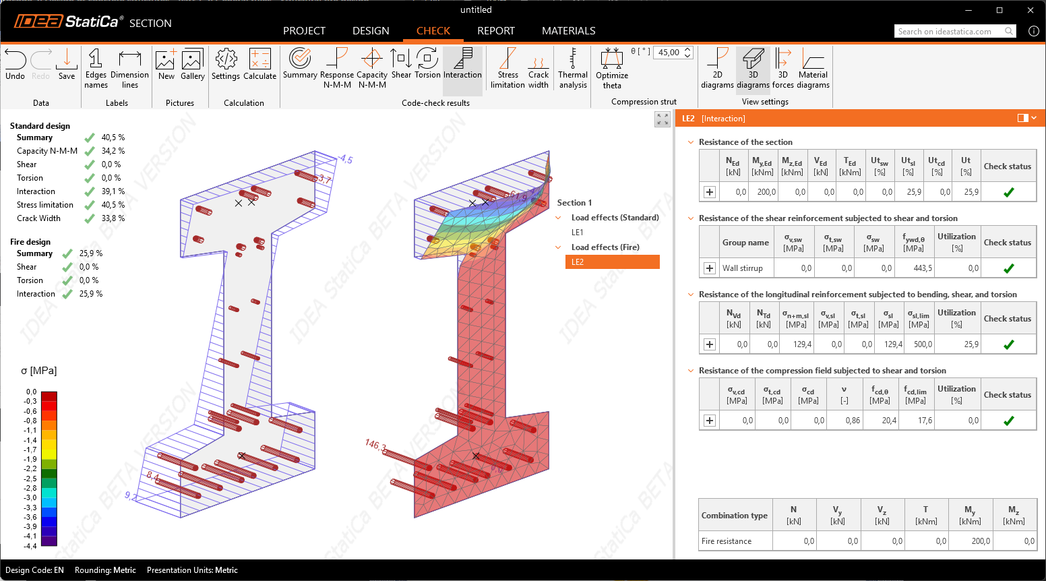Switch to MATERIALS tab
Viewport: 1046px width, 581px height.
569,31
